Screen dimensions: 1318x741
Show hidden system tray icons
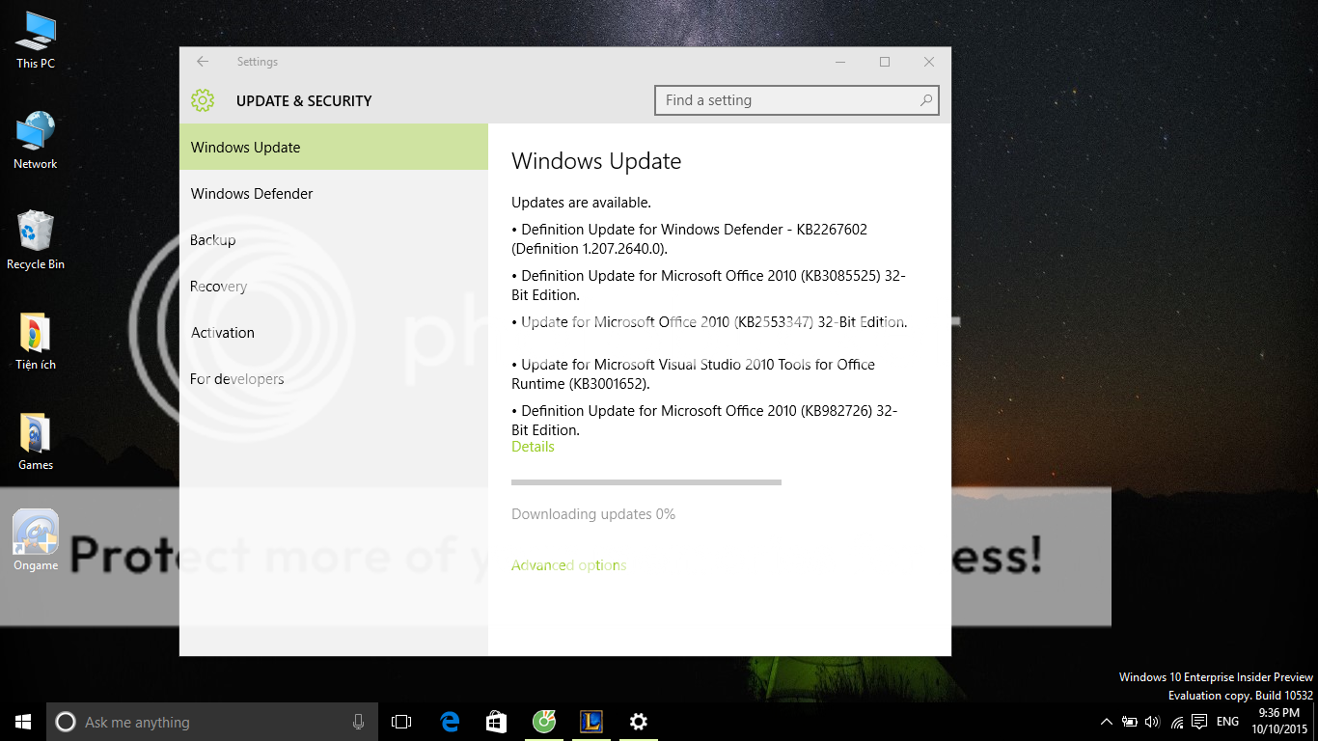(x=1106, y=722)
